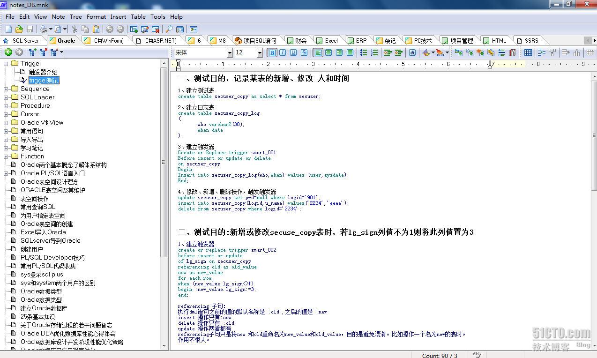Select the 触发器介绍 note in the tree

point(43,72)
